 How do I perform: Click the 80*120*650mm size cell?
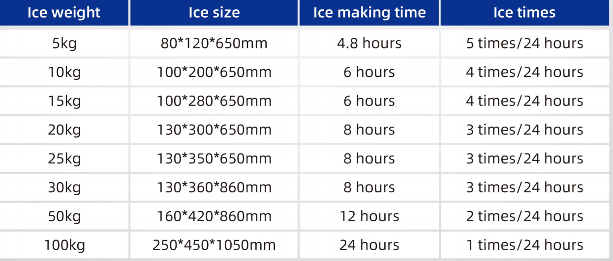214,43
